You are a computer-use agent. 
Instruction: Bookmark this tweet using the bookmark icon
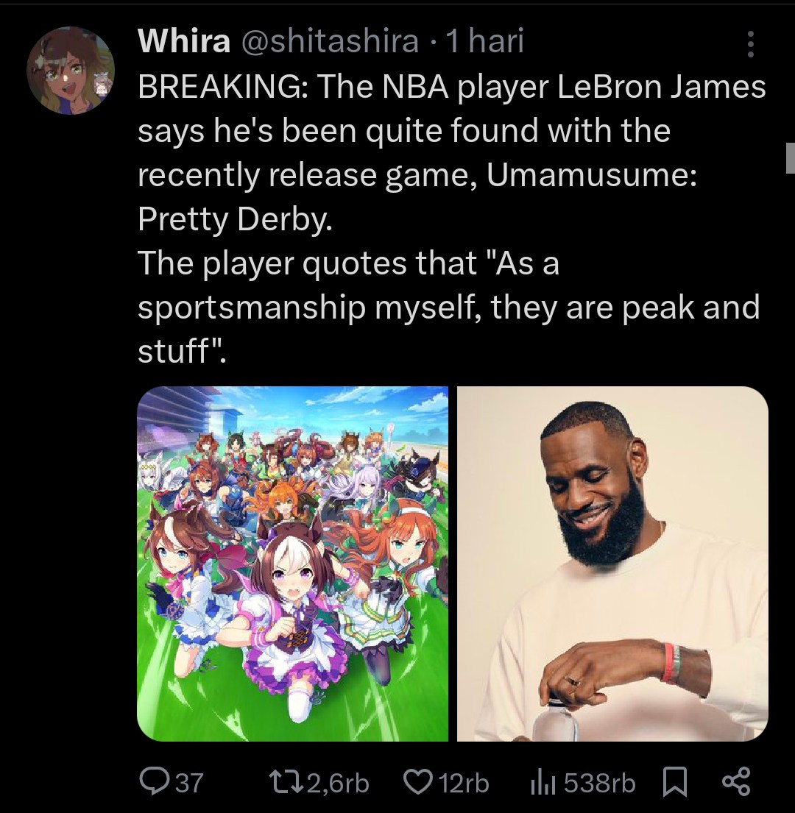[675, 782]
